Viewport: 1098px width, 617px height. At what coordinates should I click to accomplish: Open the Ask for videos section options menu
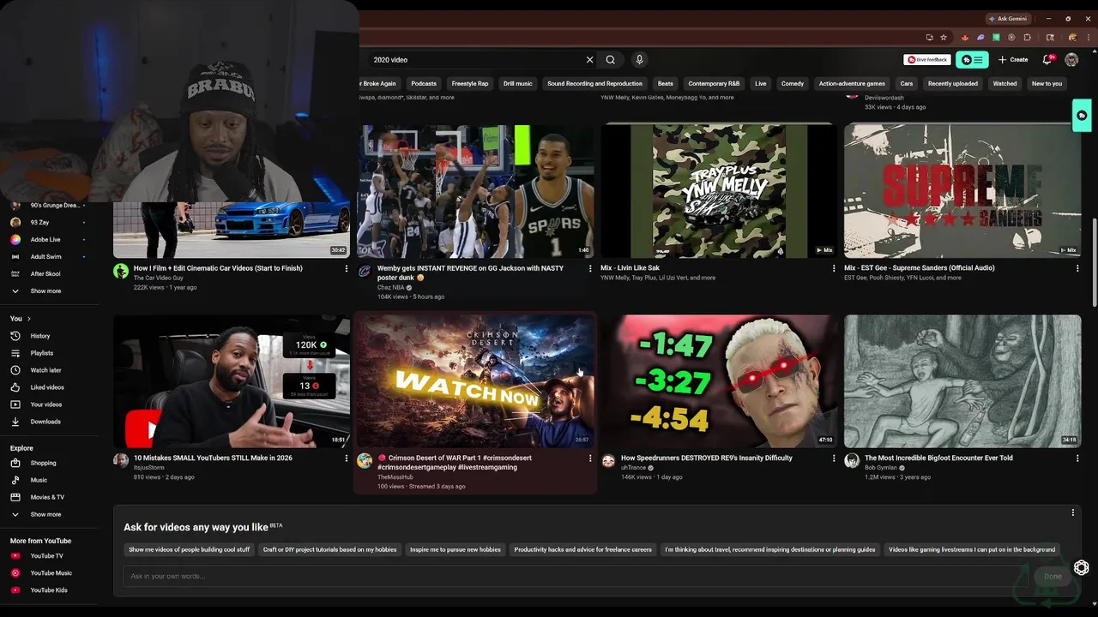pyautogui.click(x=1072, y=512)
